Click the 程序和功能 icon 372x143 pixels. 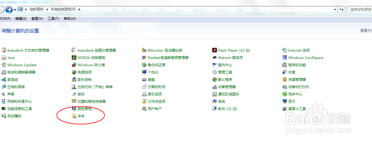(x=285, y=65)
